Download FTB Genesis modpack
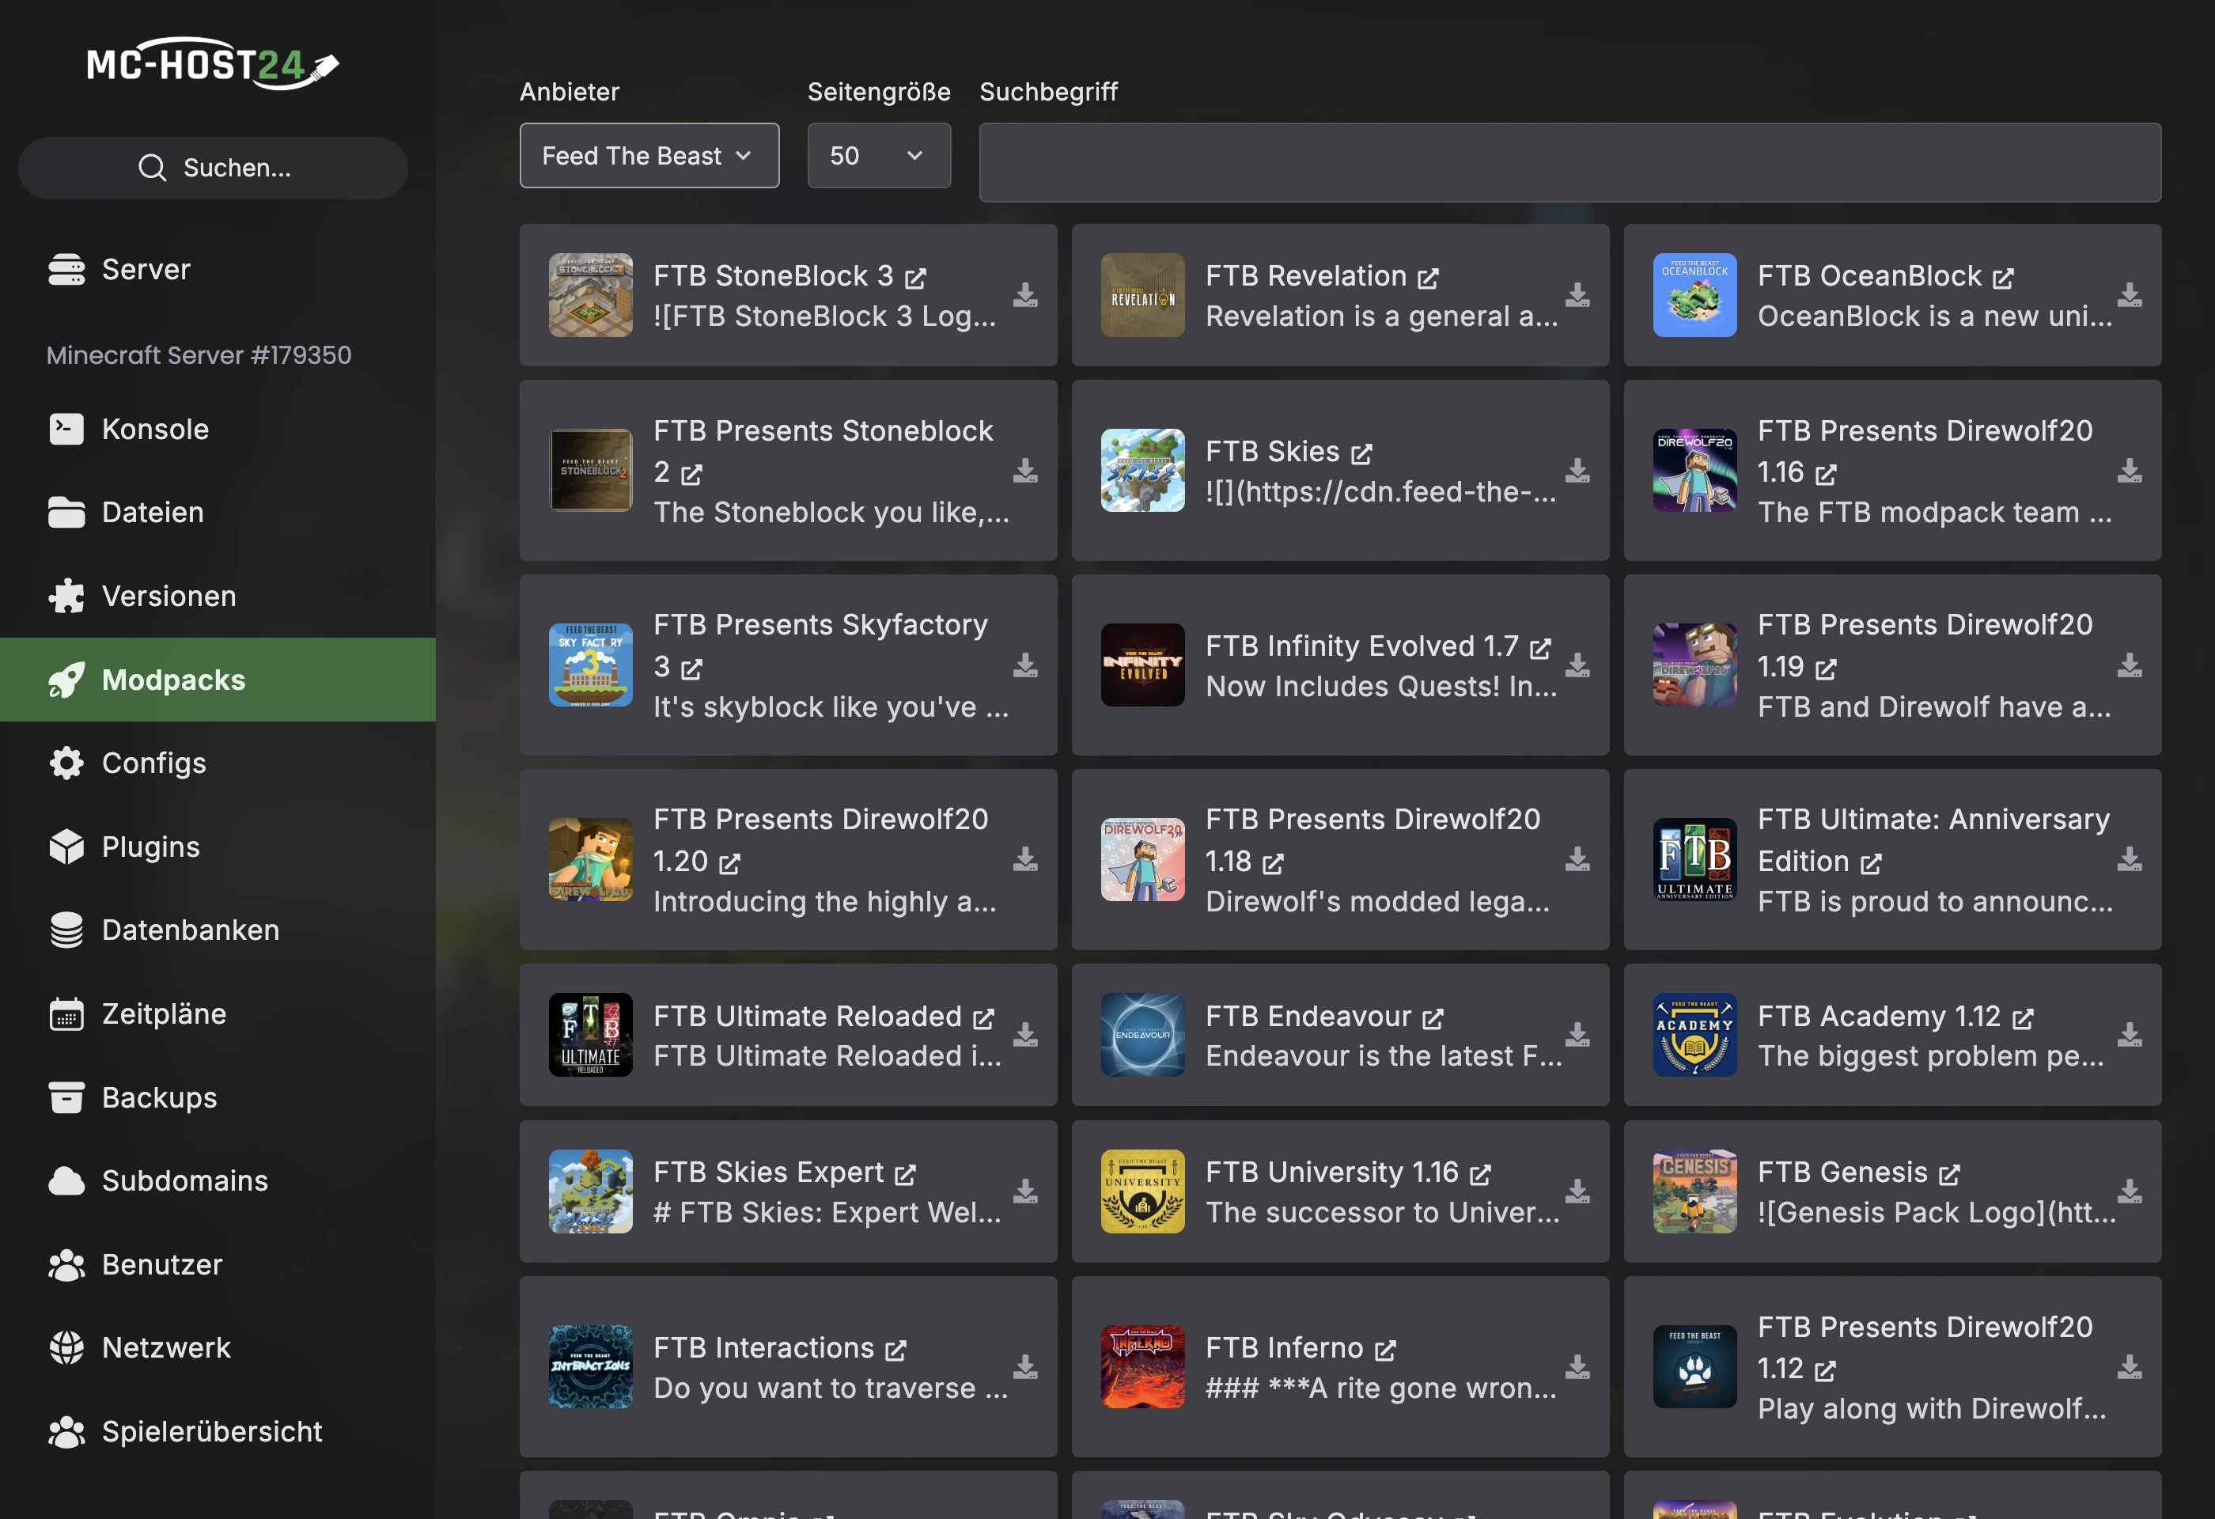The width and height of the screenshot is (2215, 1519). 2130,1190
